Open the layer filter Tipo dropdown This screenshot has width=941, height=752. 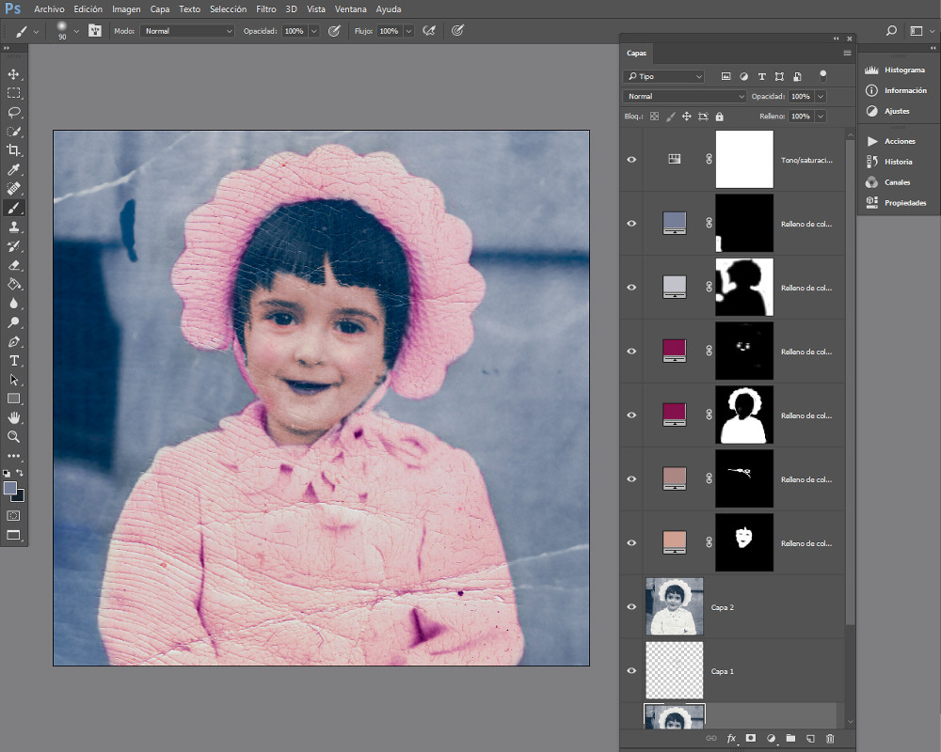coord(663,76)
